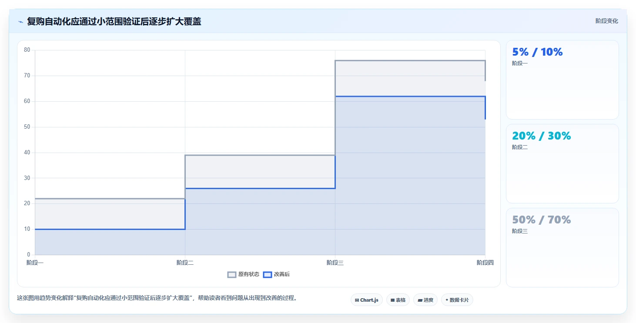Click the 阶段四 x-axis label
This screenshot has height=323, width=636.
pos(485,263)
